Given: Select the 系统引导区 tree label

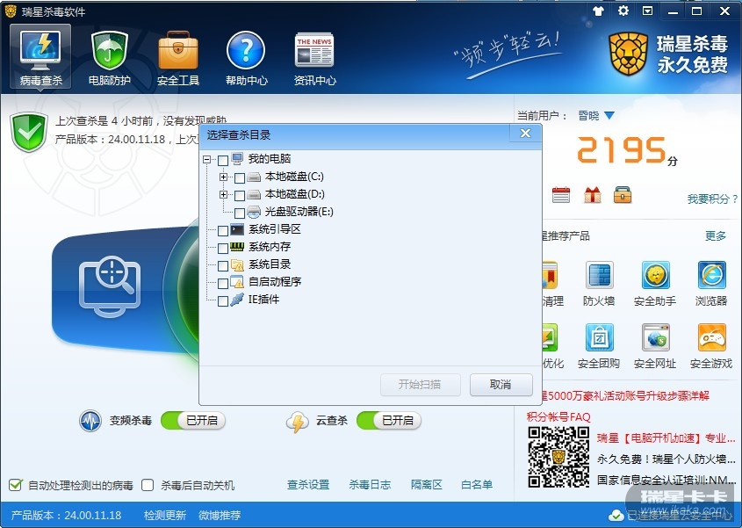Looking at the screenshot, I should tap(275, 228).
